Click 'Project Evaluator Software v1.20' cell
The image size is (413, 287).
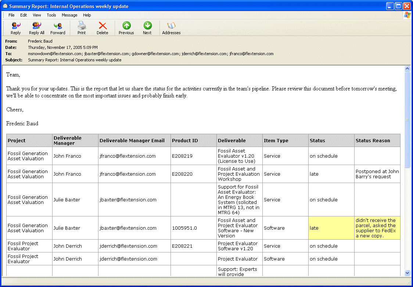click(240, 246)
